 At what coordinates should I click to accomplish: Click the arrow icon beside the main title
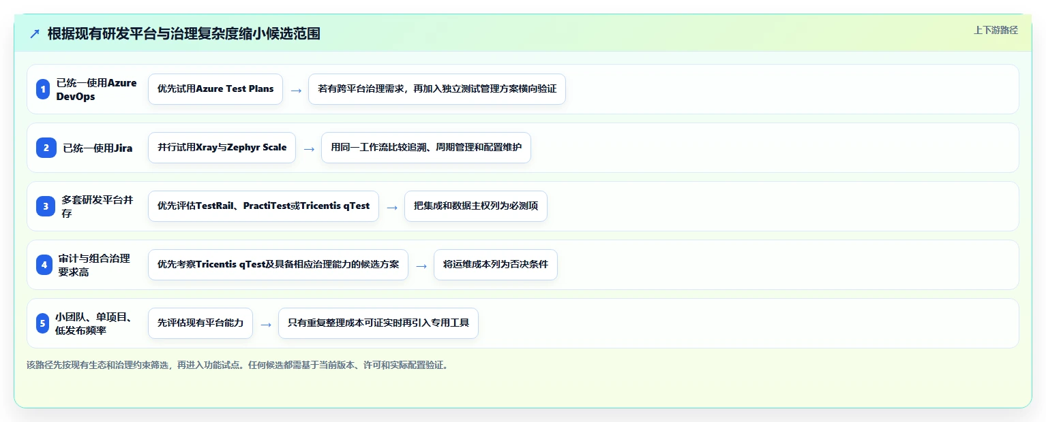click(34, 34)
